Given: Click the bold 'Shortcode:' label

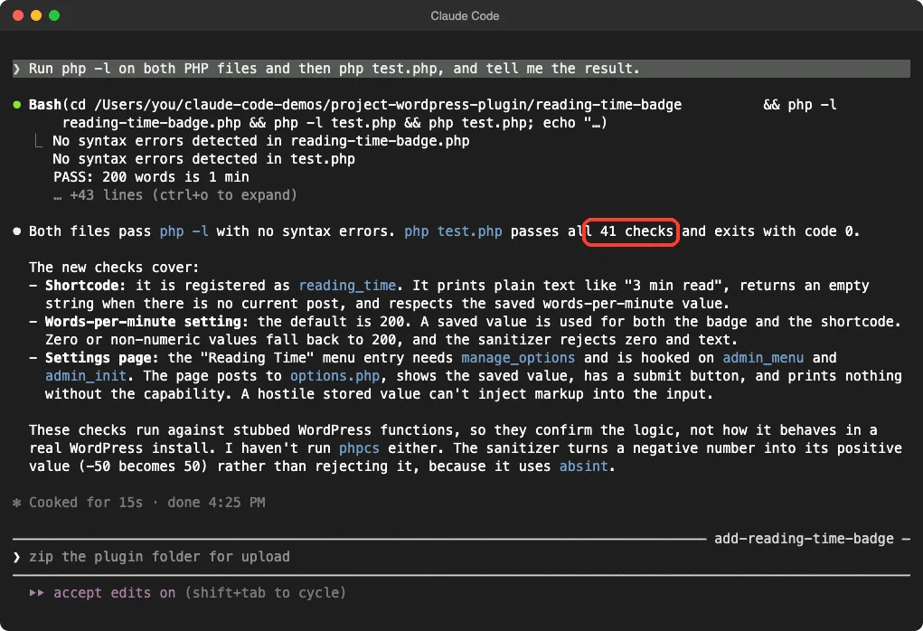Looking at the screenshot, I should (85, 286).
